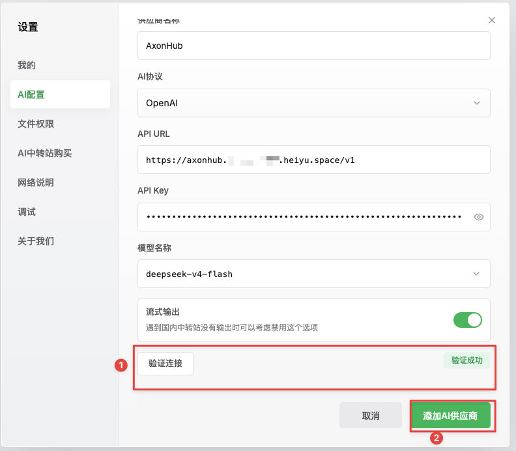Expand the AI协议 OpenAI dropdown
The image size is (516, 451).
point(314,103)
